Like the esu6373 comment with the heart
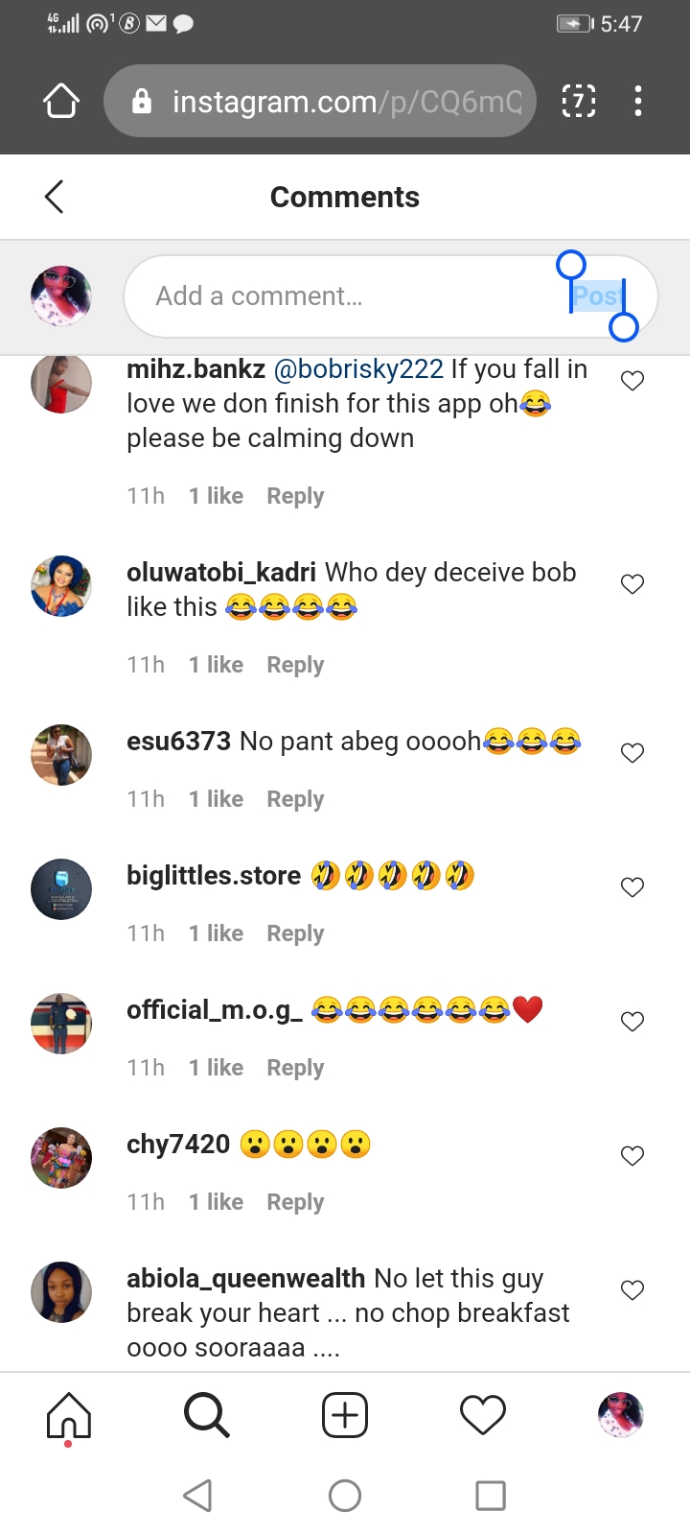This screenshot has width=690, height=1535. click(x=632, y=753)
